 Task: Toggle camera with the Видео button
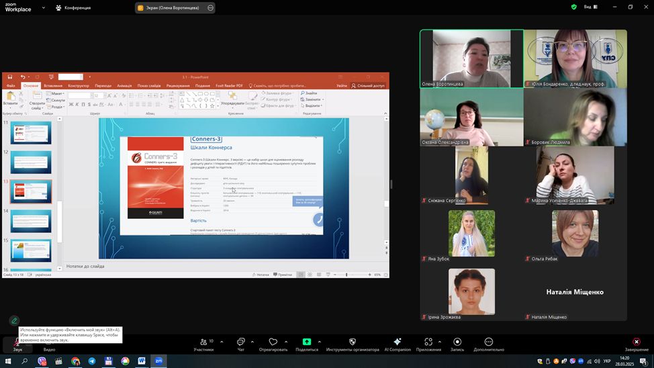(x=49, y=344)
